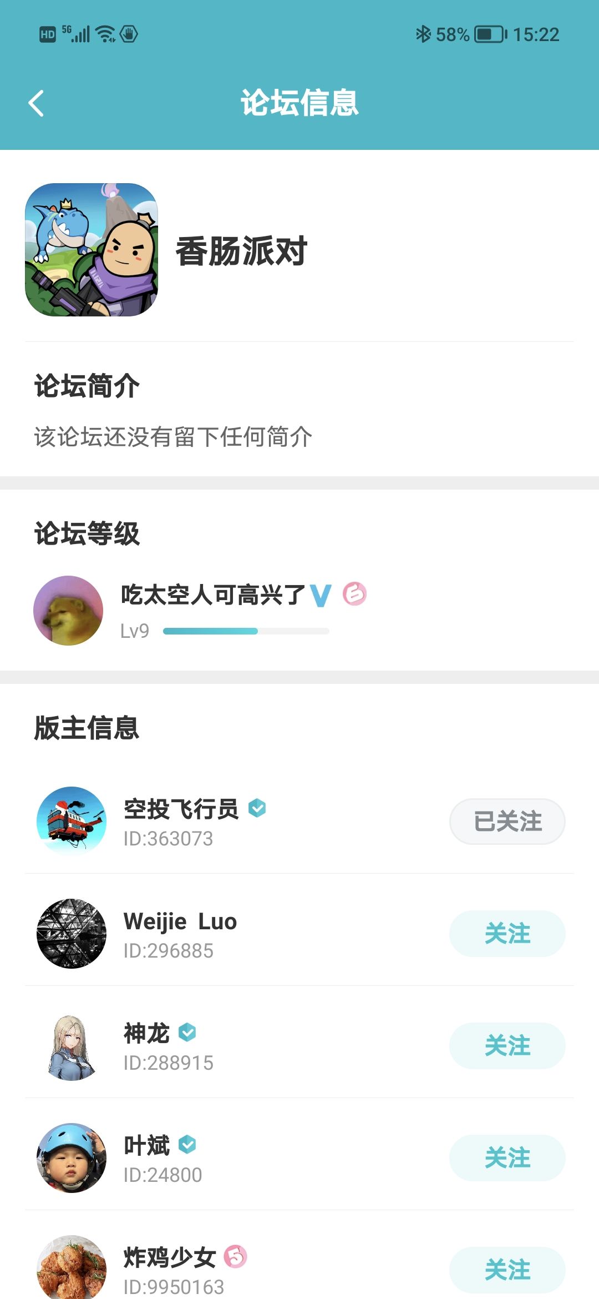Tap pink level 5 badge beside 炸鸡少女
The width and height of the screenshot is (599, 1299).
click(x=235, y=1256)
